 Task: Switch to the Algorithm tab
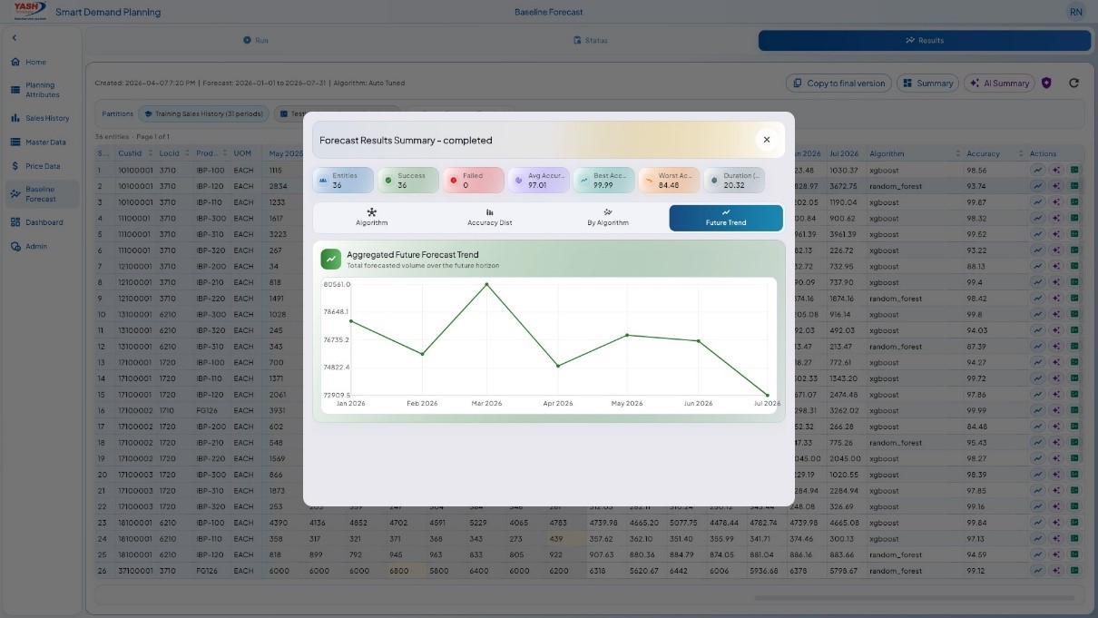pyautogui.click(x=372, y=218)
